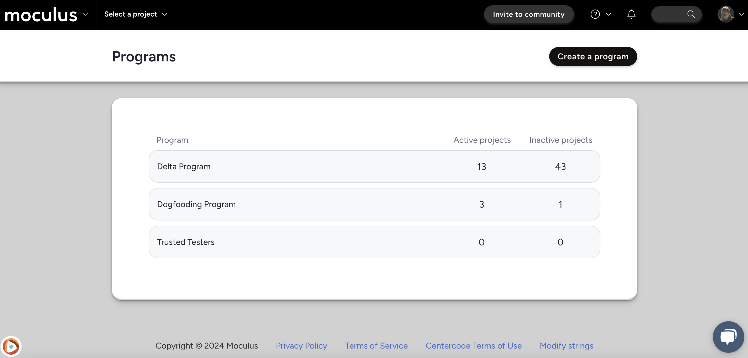Screen dimensions: 748x358
Task: Click Trusted Testers inactive projects count
Action: click(x=560, y=242)
